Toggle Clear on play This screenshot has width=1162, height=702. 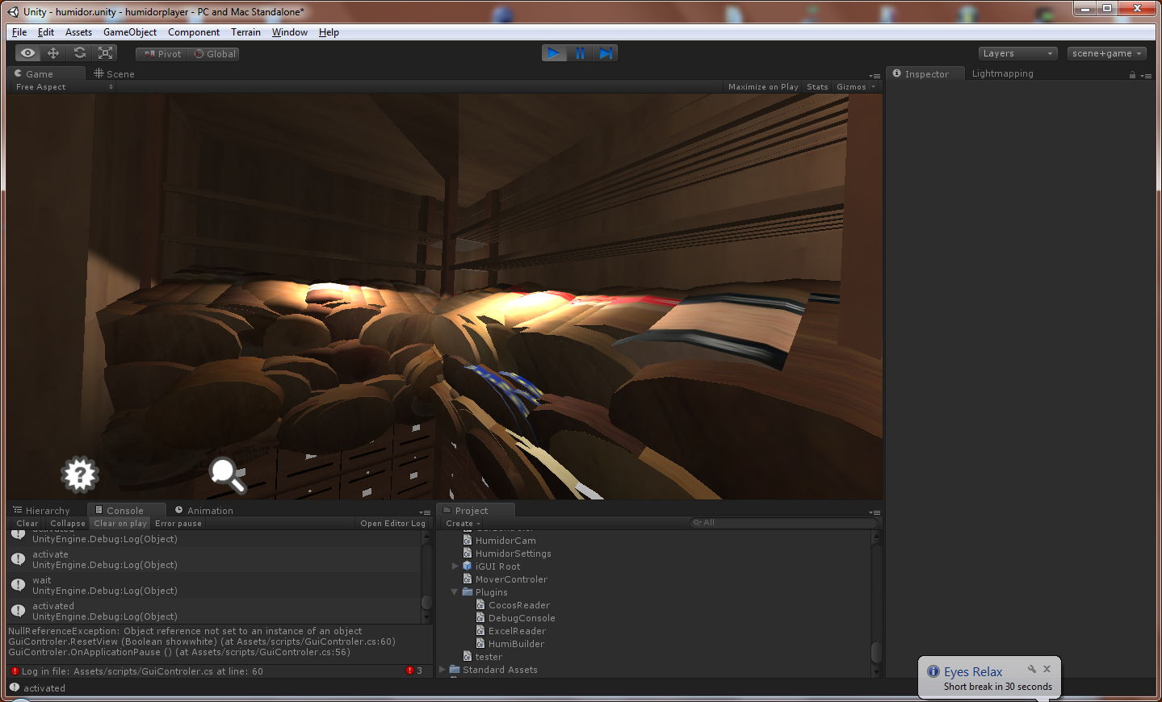coord(120,524)
